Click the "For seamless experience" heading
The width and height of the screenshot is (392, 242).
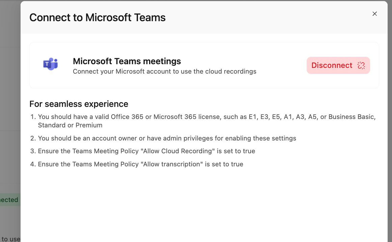coord(79,104)
